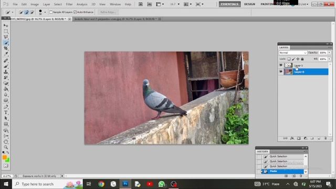The height and width of the screenshot is (189, 336).
Task: Select the Paste history state
Action: point(282,171)
